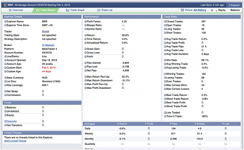Click the Feb 4, 2019 custom start value
Screen dimensions: 244x150
tap(49, 68)
